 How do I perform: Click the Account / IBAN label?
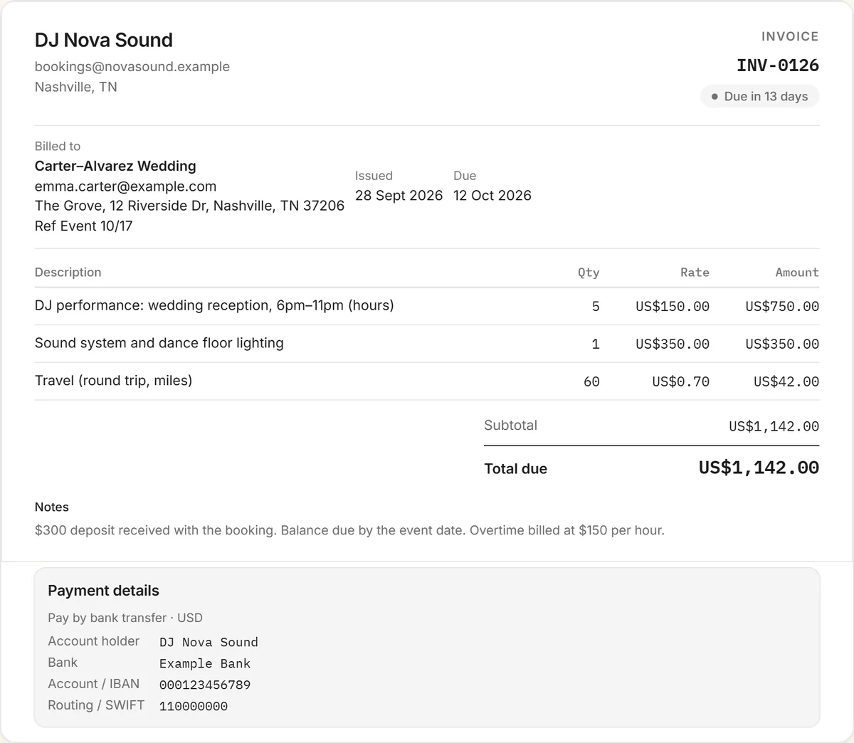pos(93,684)
